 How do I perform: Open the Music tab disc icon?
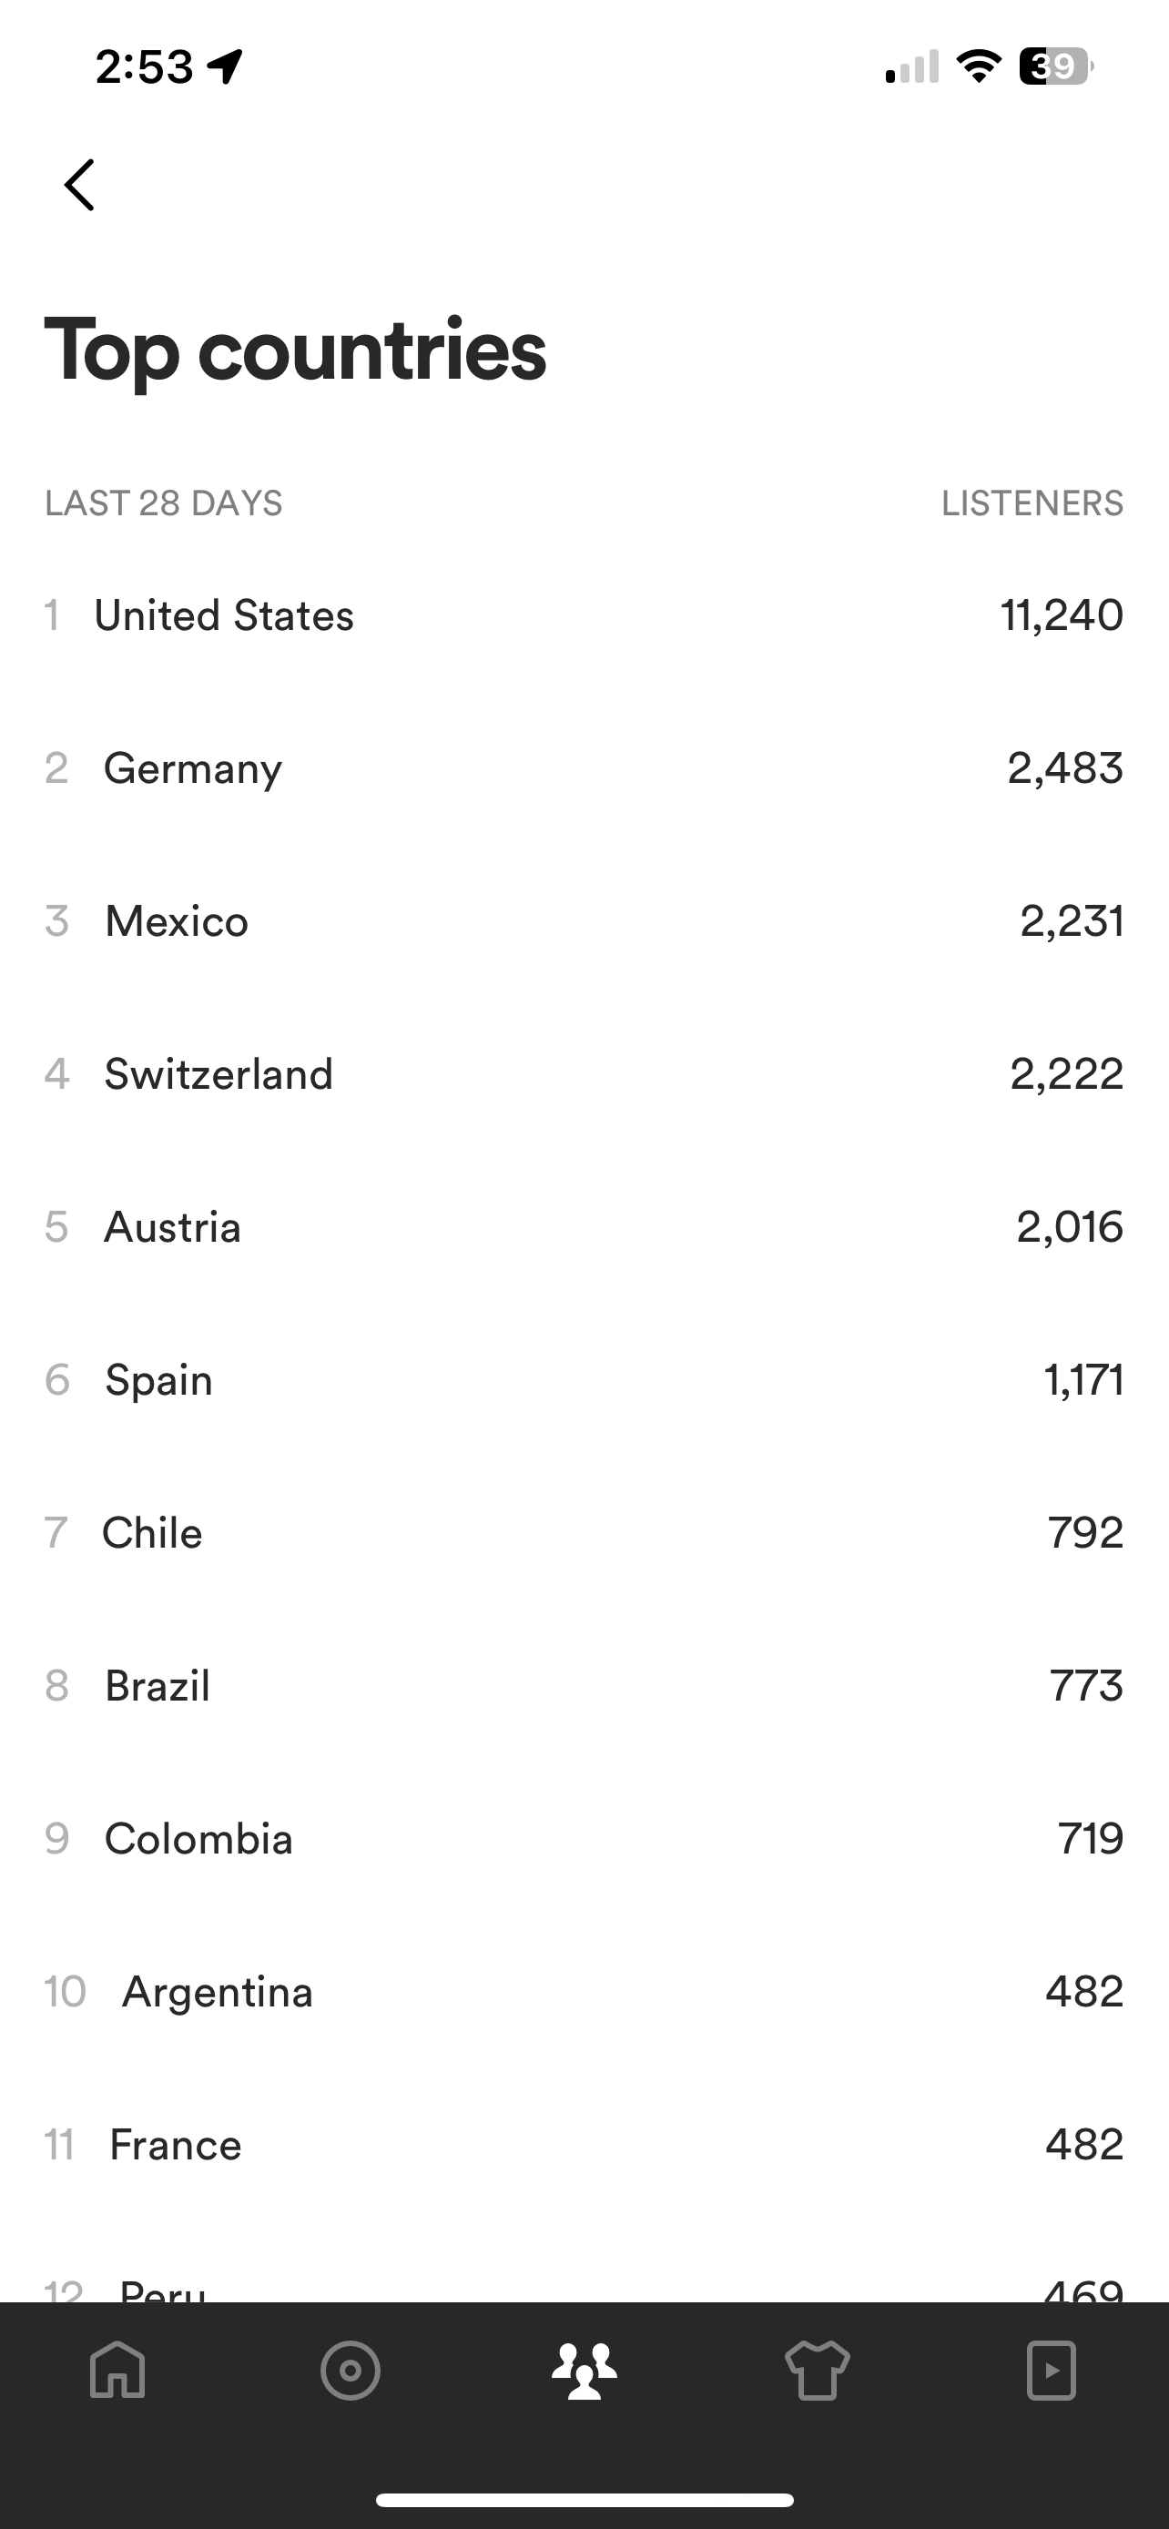351,2371
